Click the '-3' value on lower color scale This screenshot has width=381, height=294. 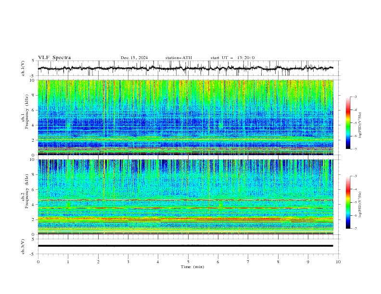click(x=355, y=176)
